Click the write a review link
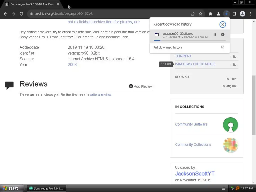Screen dimensions: 256x192 point(100,95)
